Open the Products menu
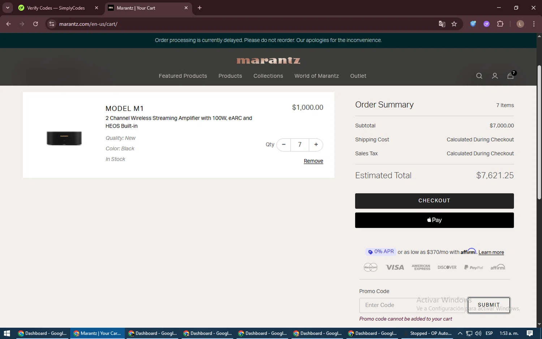This screenshot has width=542, height=339. [x=230, y=76]
